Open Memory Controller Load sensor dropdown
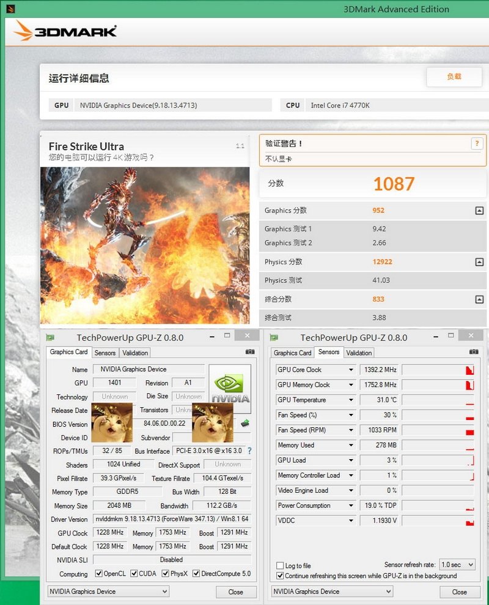The width and height of the screenshot is (489, 605). (351, 476)
